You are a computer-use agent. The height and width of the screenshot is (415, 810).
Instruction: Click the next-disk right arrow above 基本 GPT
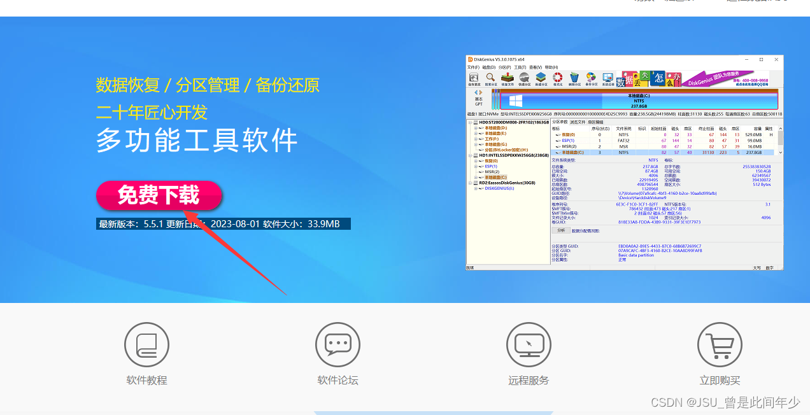click(481, 92)
